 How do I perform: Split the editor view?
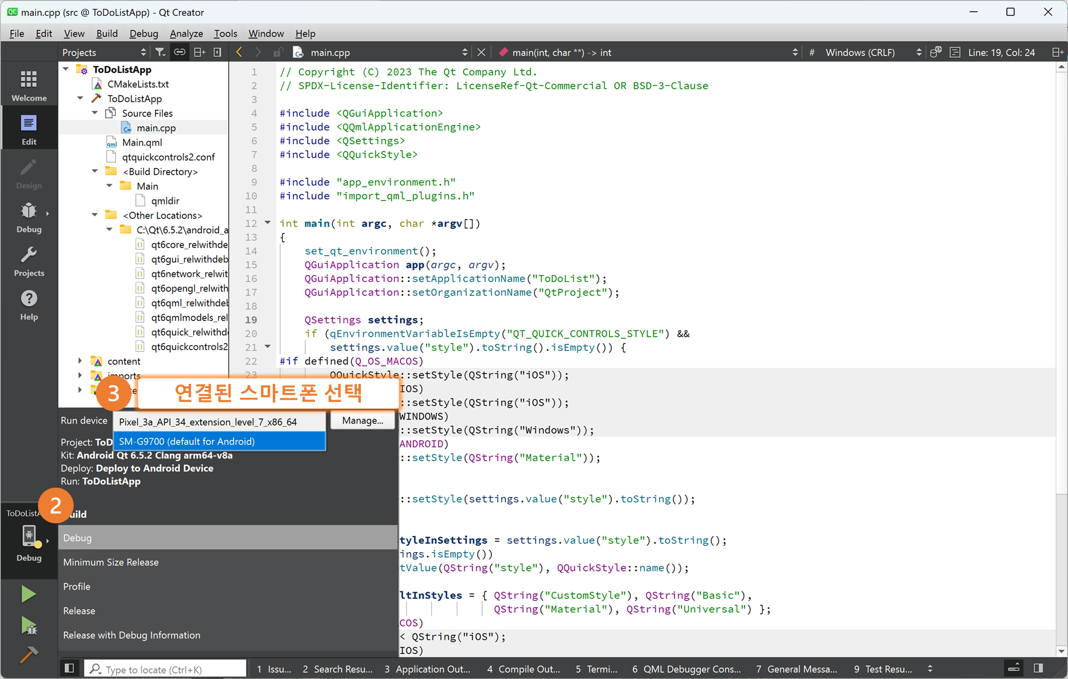(x=1057, y=53)
